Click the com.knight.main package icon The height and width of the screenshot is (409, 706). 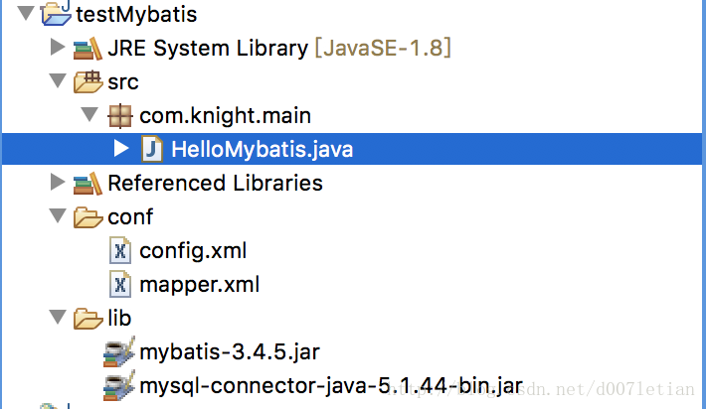(x=119, y=116)
